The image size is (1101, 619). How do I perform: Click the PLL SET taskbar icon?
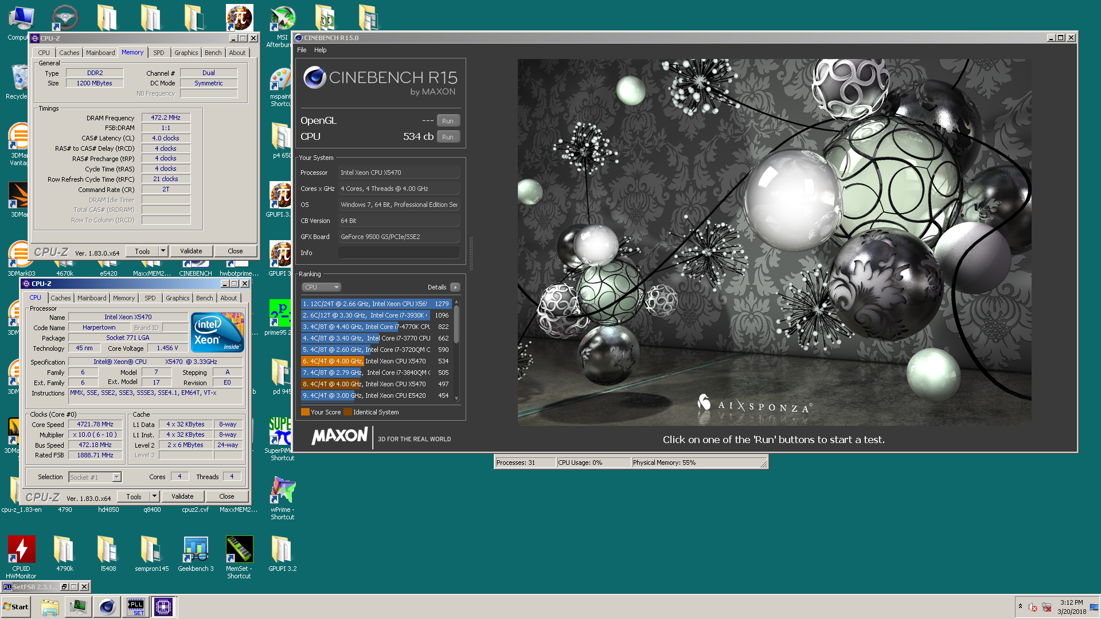pyautogui.click(x=136, y=606)
